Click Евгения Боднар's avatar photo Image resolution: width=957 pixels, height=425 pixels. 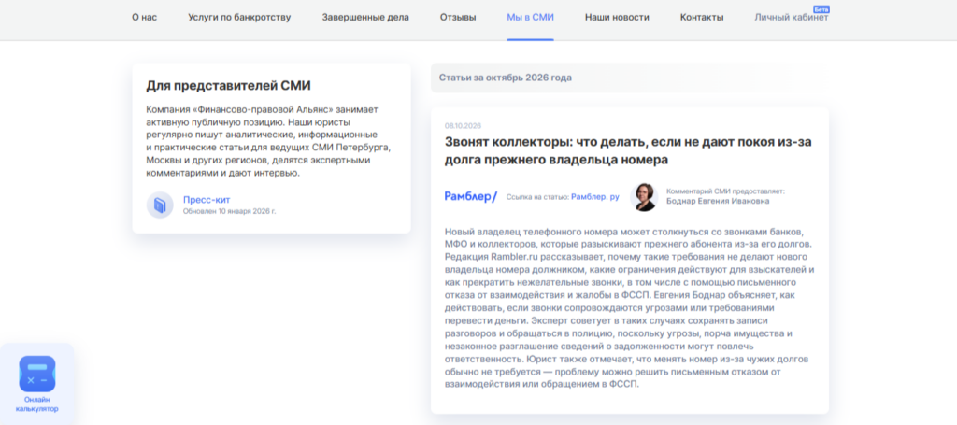(x=643, y=197)
